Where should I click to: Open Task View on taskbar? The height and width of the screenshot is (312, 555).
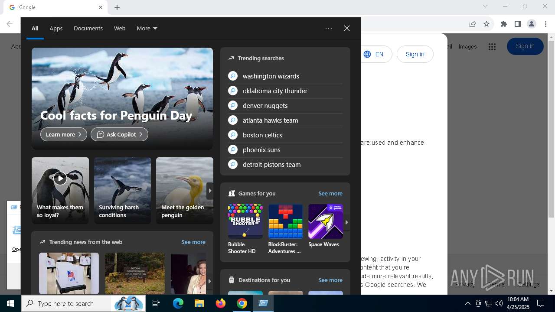(156, 303)
